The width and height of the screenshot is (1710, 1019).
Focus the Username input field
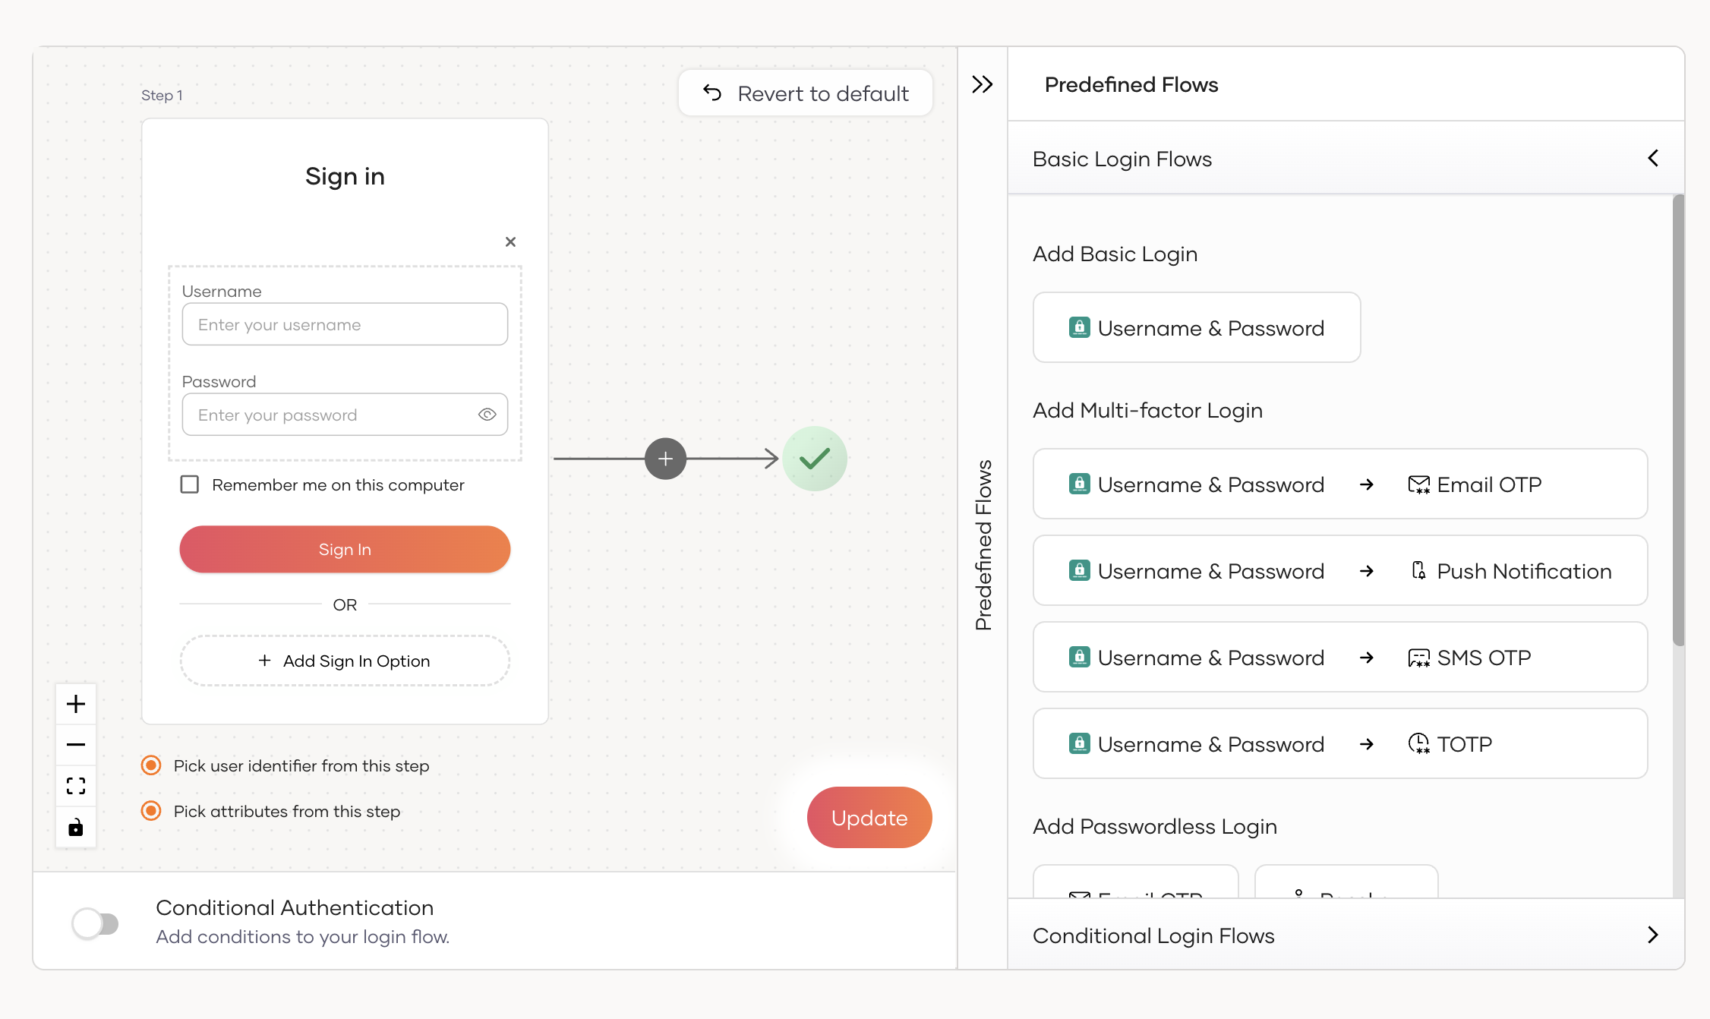(x=345, y=324)
